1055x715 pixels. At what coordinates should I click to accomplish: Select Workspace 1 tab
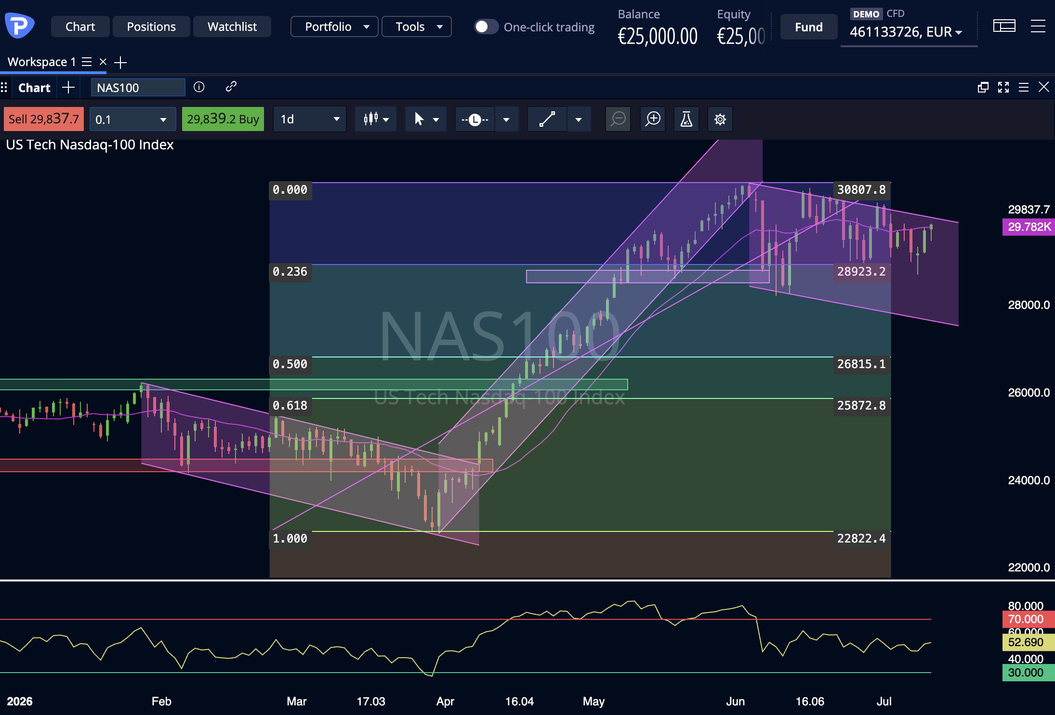[x=42, y=62]
